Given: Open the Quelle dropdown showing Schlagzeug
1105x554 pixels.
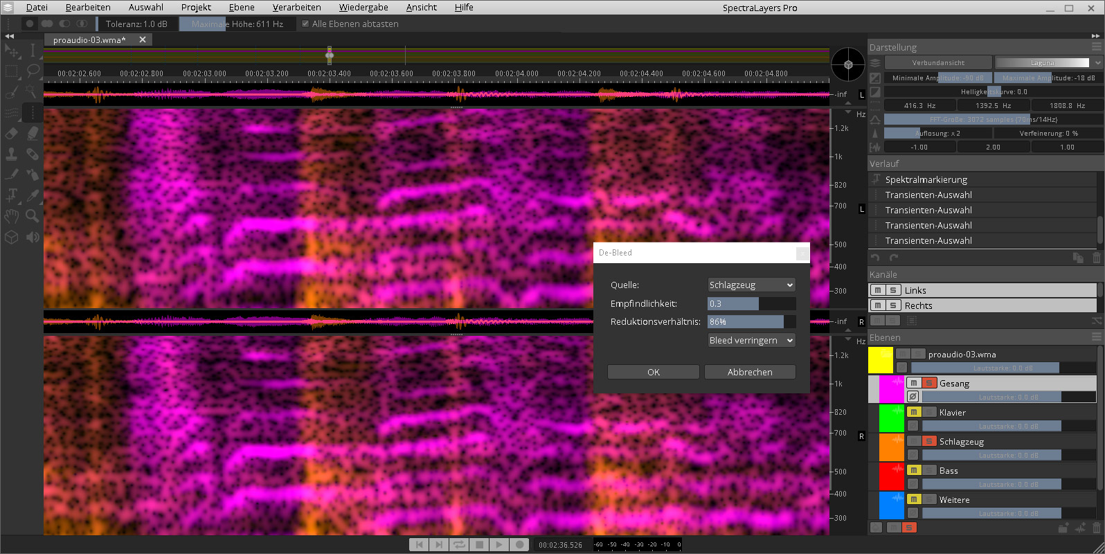Looking at the screenshot, I should coord(751,285).
